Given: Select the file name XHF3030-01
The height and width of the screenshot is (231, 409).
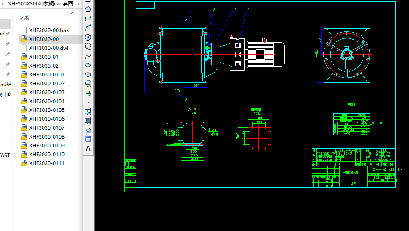Looking at the screenshot, I should (x=43, y=57).
